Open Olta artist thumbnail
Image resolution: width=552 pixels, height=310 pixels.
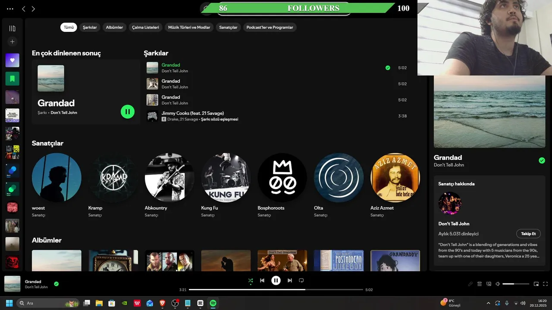click(339, 177)
